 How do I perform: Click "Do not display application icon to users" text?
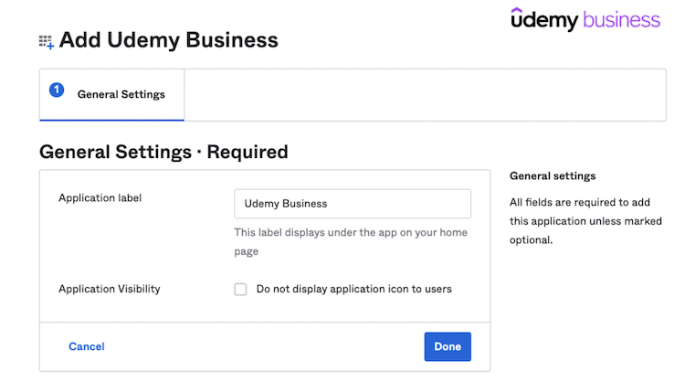point(353,289)
